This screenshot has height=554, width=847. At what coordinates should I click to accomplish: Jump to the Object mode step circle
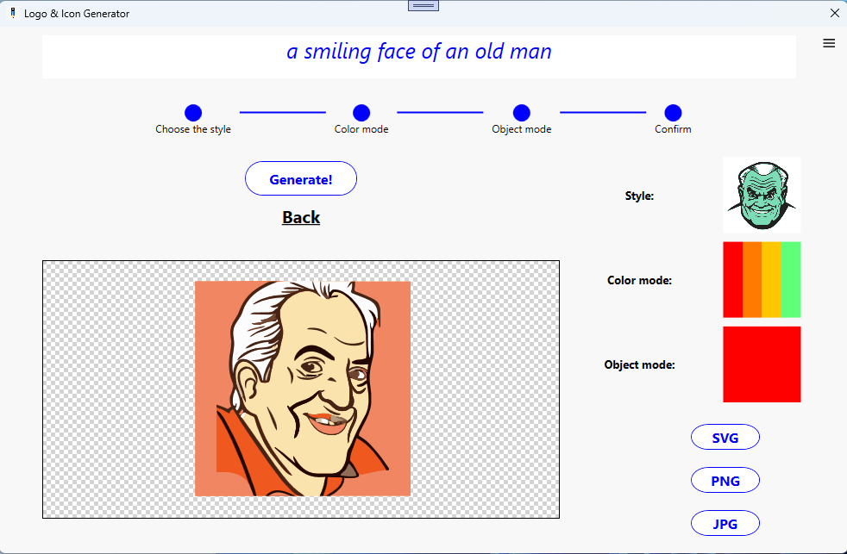tap(521, 113)
